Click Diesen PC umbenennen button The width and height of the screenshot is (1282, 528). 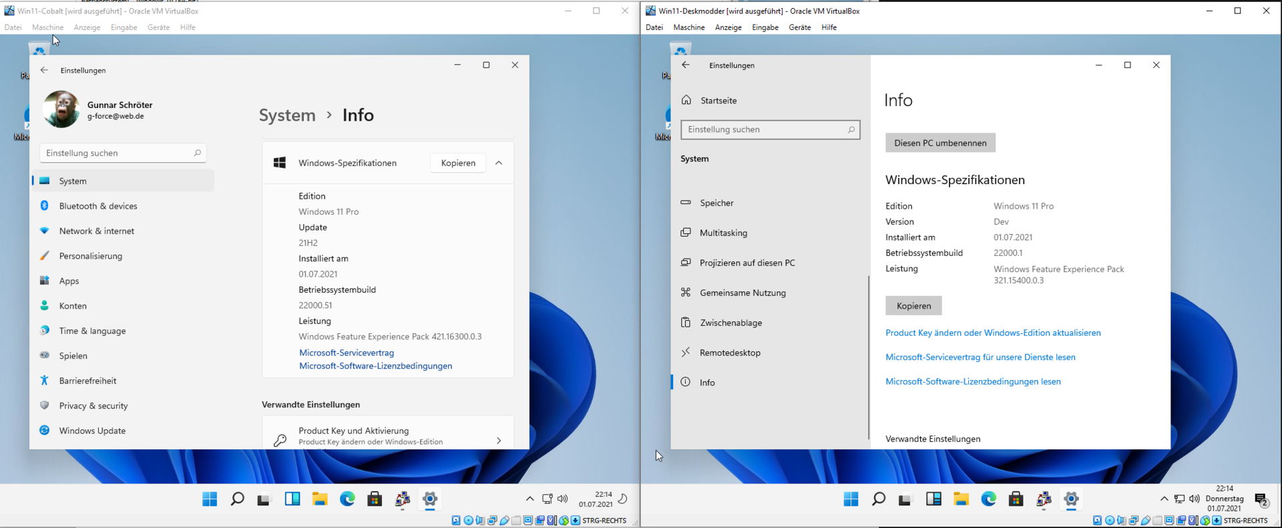pos(940,143)
